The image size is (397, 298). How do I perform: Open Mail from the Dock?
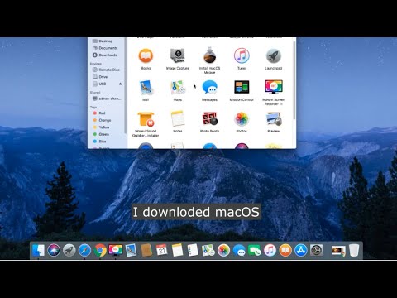131,251
